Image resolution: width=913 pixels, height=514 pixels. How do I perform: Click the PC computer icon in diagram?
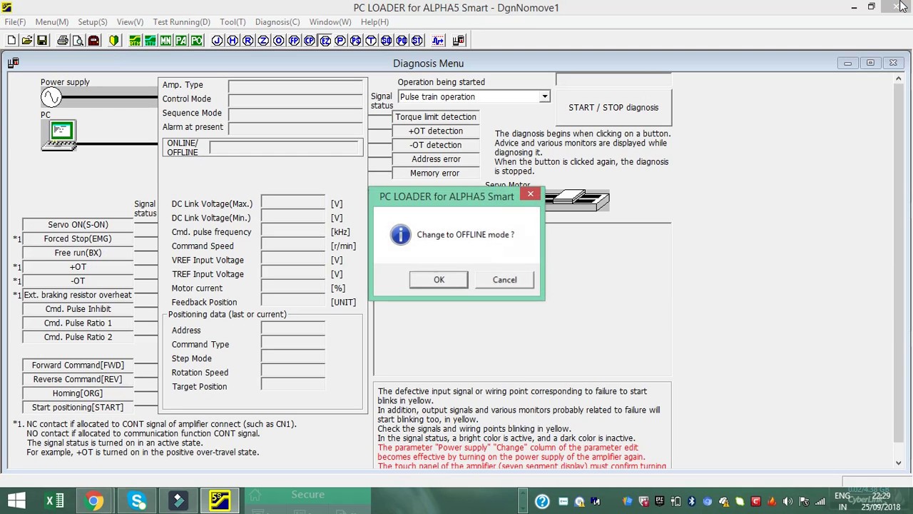61,135
